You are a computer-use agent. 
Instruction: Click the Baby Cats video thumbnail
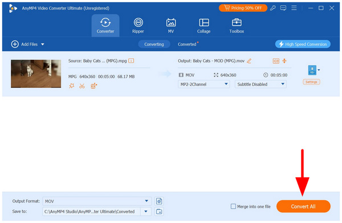pyautogui.click(x=36, y=74)
